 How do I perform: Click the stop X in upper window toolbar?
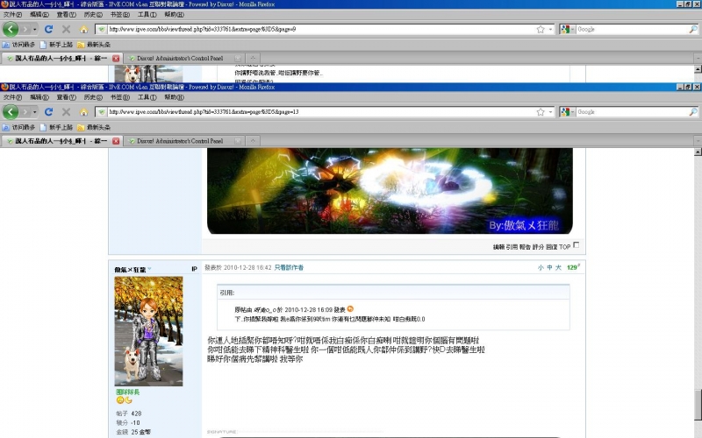coord(67,29)
